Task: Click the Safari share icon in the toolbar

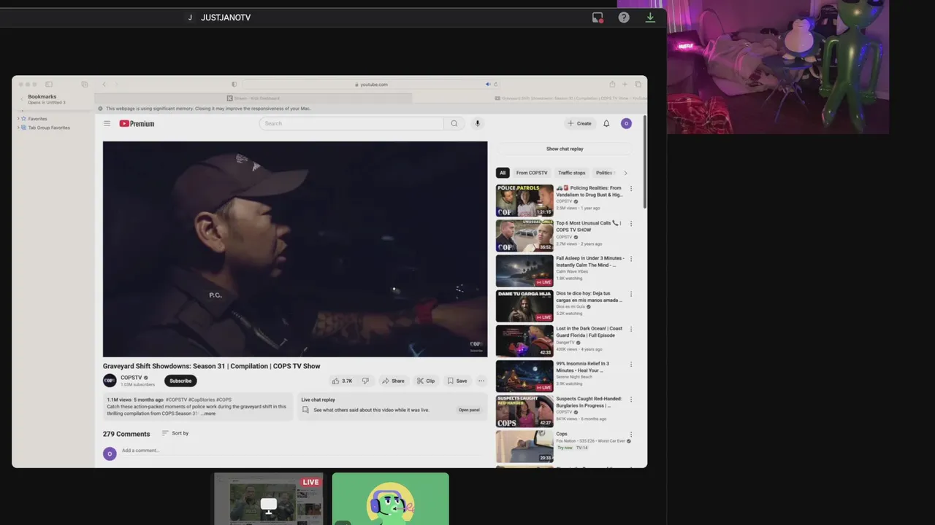Action: tap(612, 84)
